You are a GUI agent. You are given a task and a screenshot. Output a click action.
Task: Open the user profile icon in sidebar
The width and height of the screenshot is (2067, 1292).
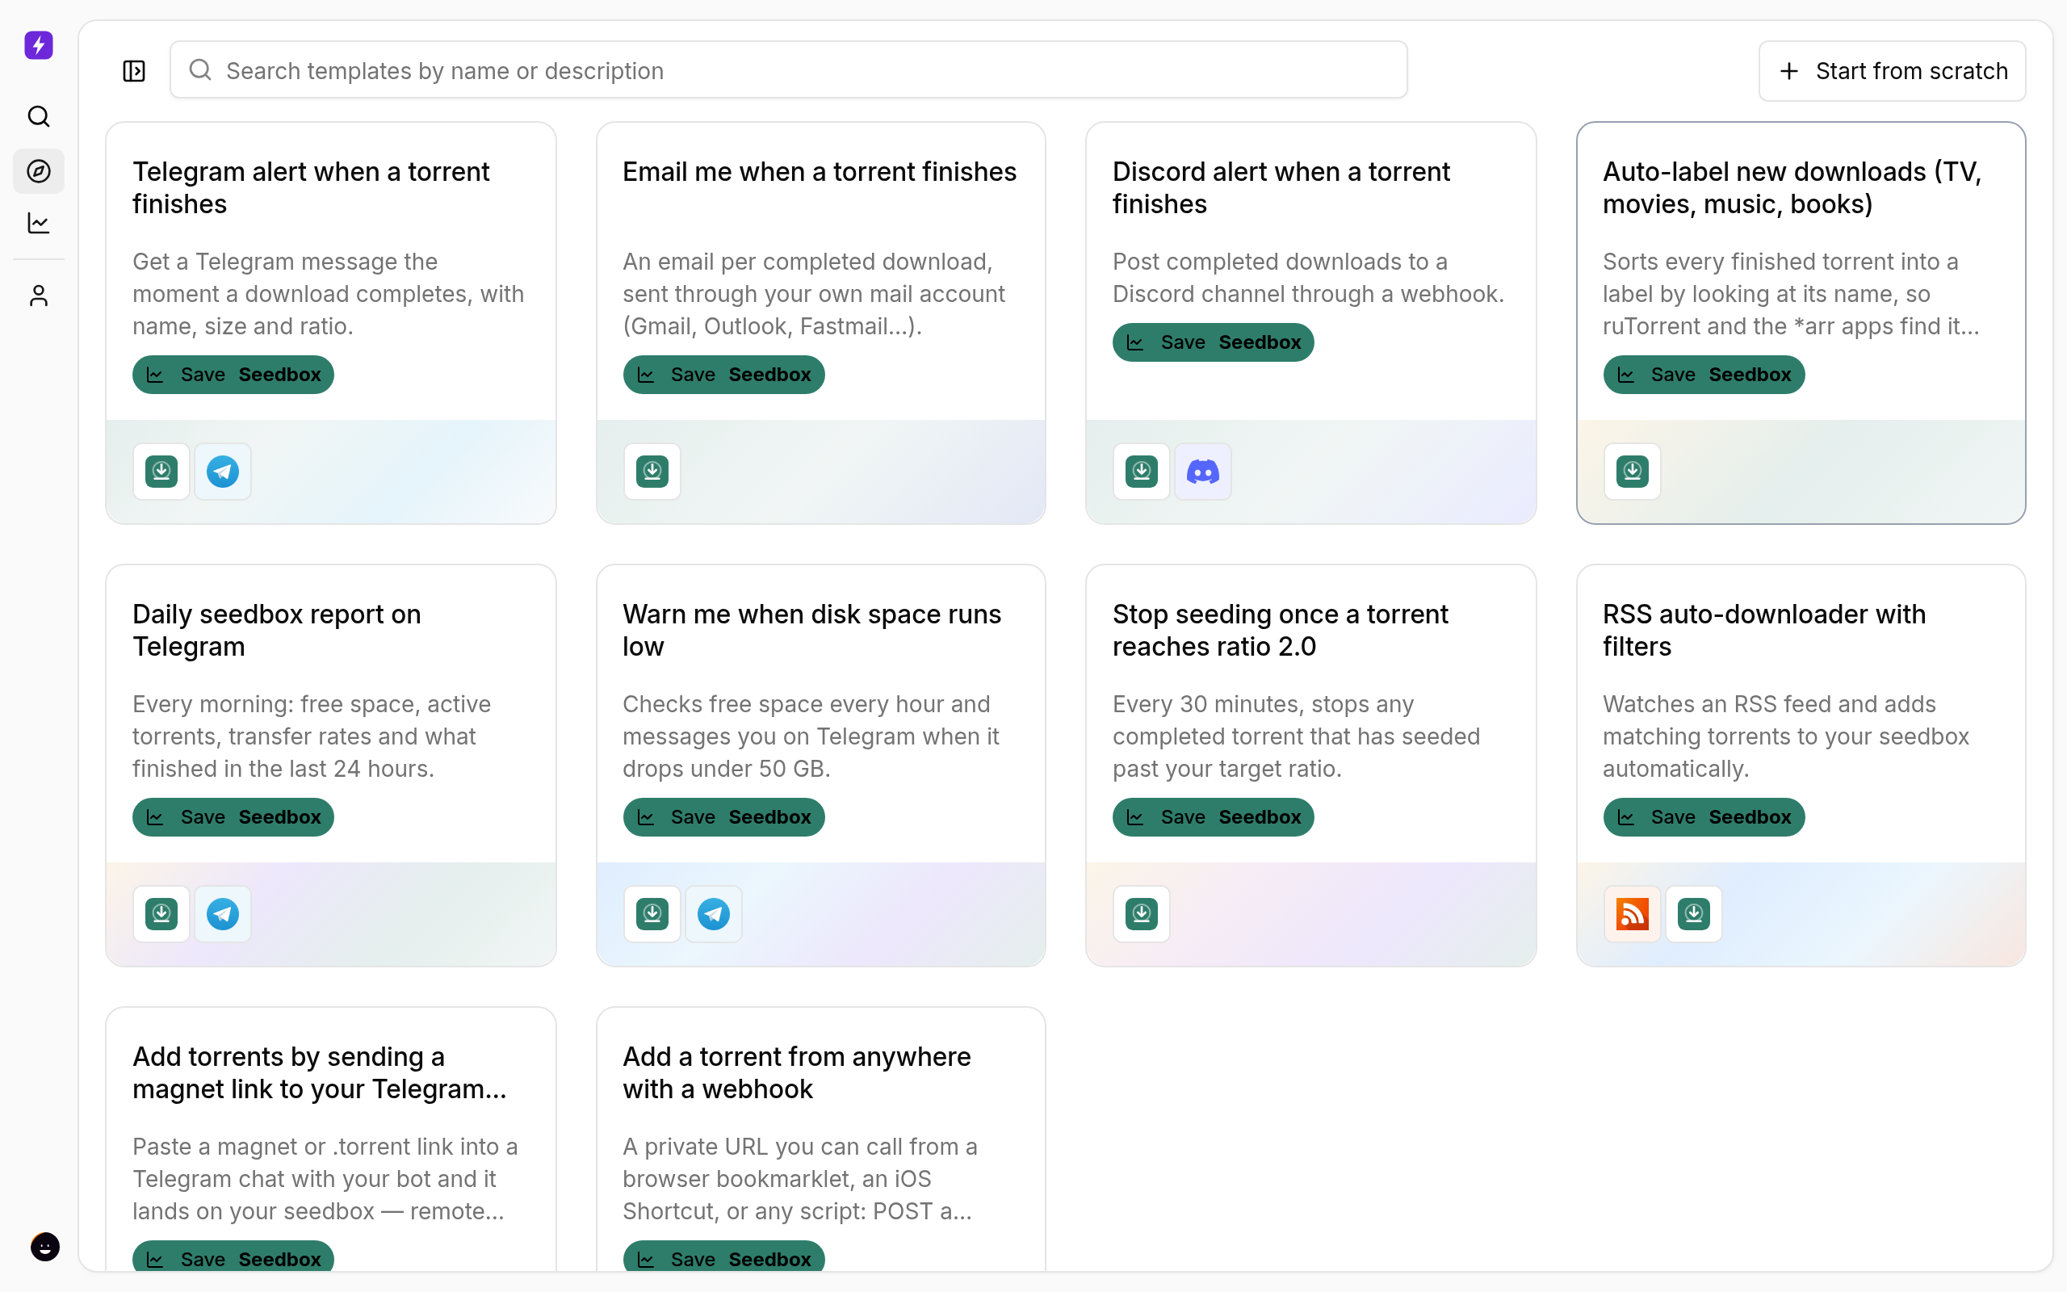(x=39, y=296)
